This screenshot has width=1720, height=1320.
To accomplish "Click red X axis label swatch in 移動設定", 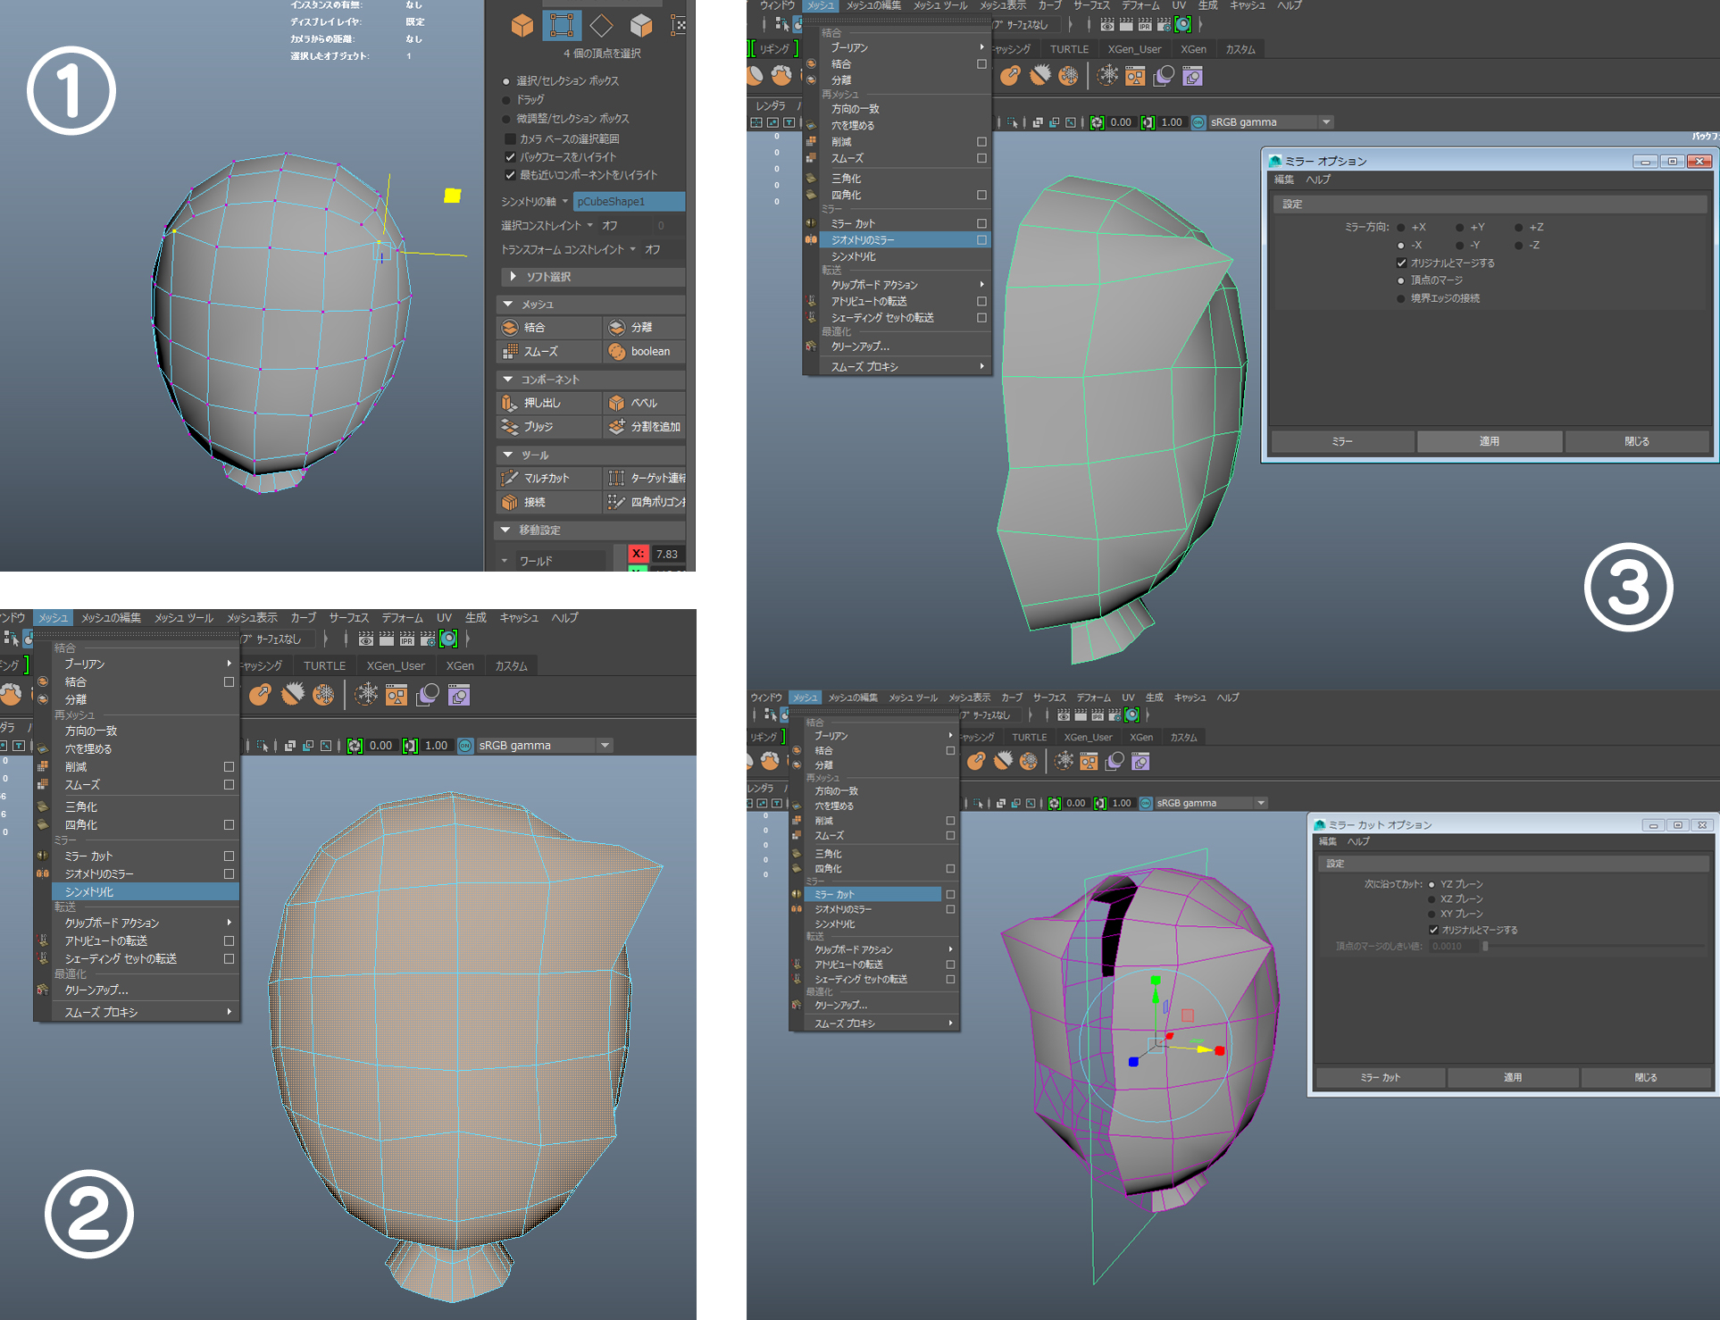I will (638, 554).
